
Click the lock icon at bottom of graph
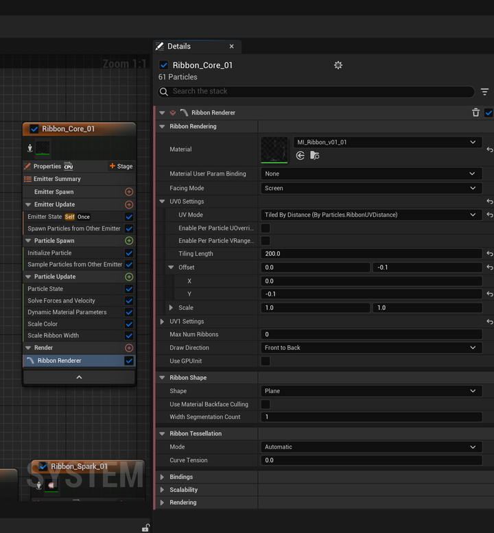[x=145, y=528]
